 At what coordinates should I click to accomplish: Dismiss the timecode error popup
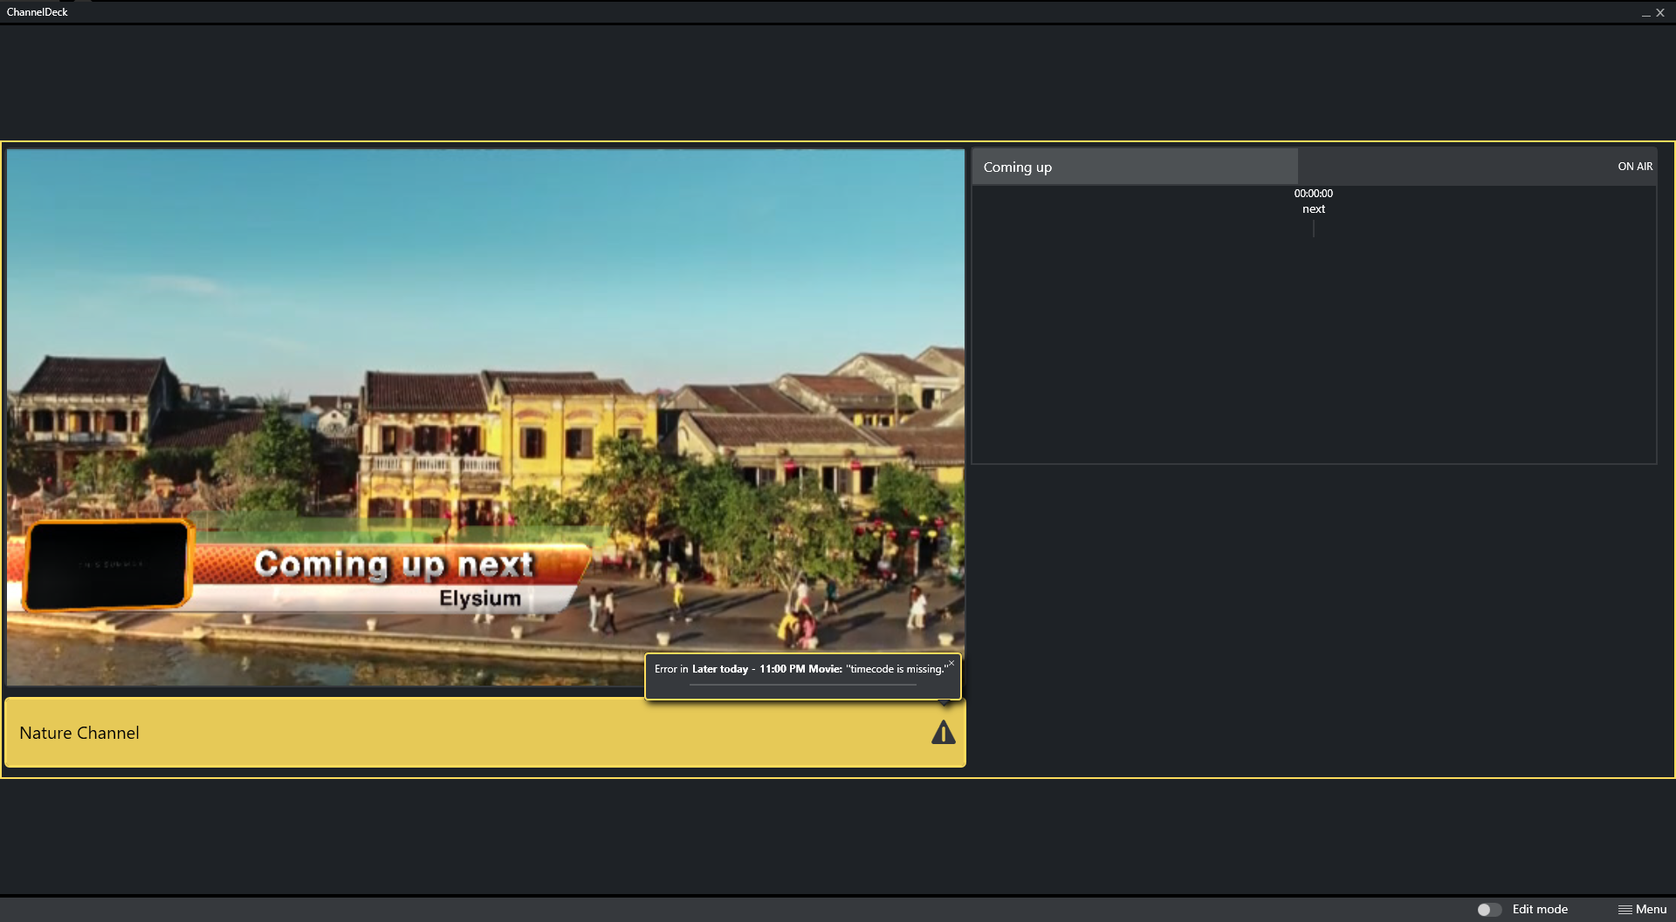coord(951,664)
